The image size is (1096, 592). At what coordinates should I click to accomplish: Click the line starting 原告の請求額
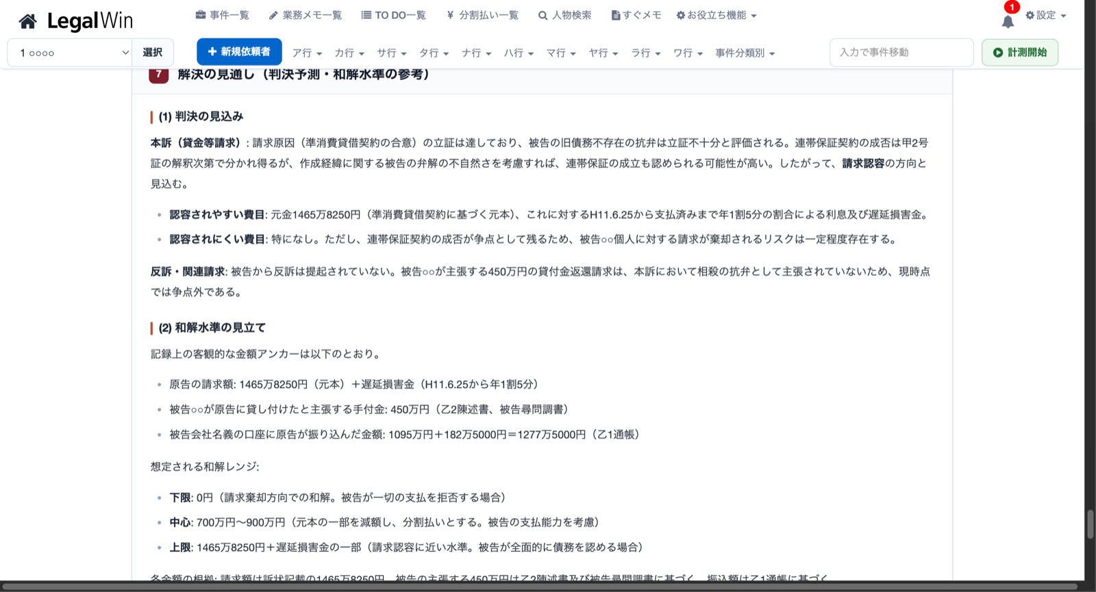click(x=356, y=385)
